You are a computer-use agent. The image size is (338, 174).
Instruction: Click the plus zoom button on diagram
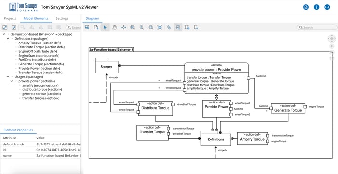[x=332, y=46]
